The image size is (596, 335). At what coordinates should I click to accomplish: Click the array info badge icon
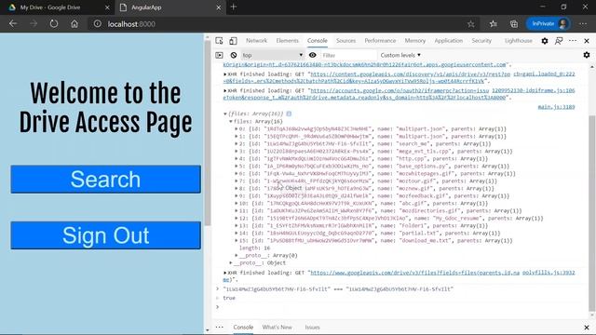(289, 114)
